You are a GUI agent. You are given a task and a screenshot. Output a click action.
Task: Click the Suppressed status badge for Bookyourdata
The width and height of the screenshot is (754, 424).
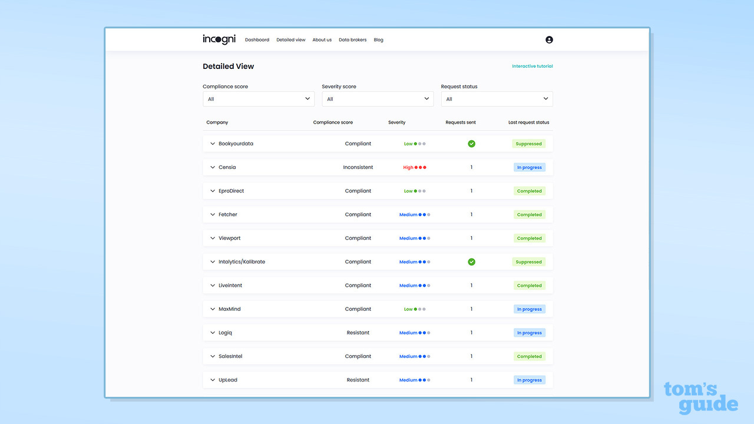coord(528,144)
